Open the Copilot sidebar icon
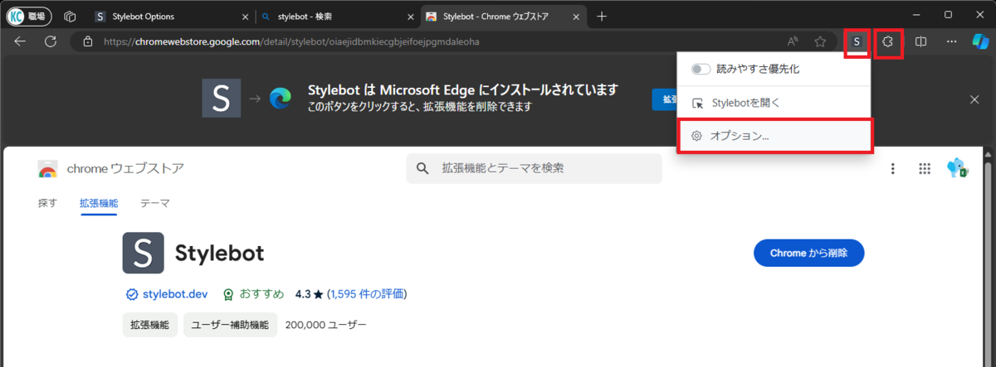 (x=980, y=41)
